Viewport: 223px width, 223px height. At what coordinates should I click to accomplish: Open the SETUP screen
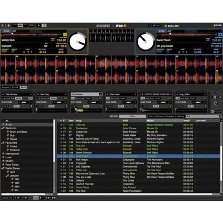156,26
